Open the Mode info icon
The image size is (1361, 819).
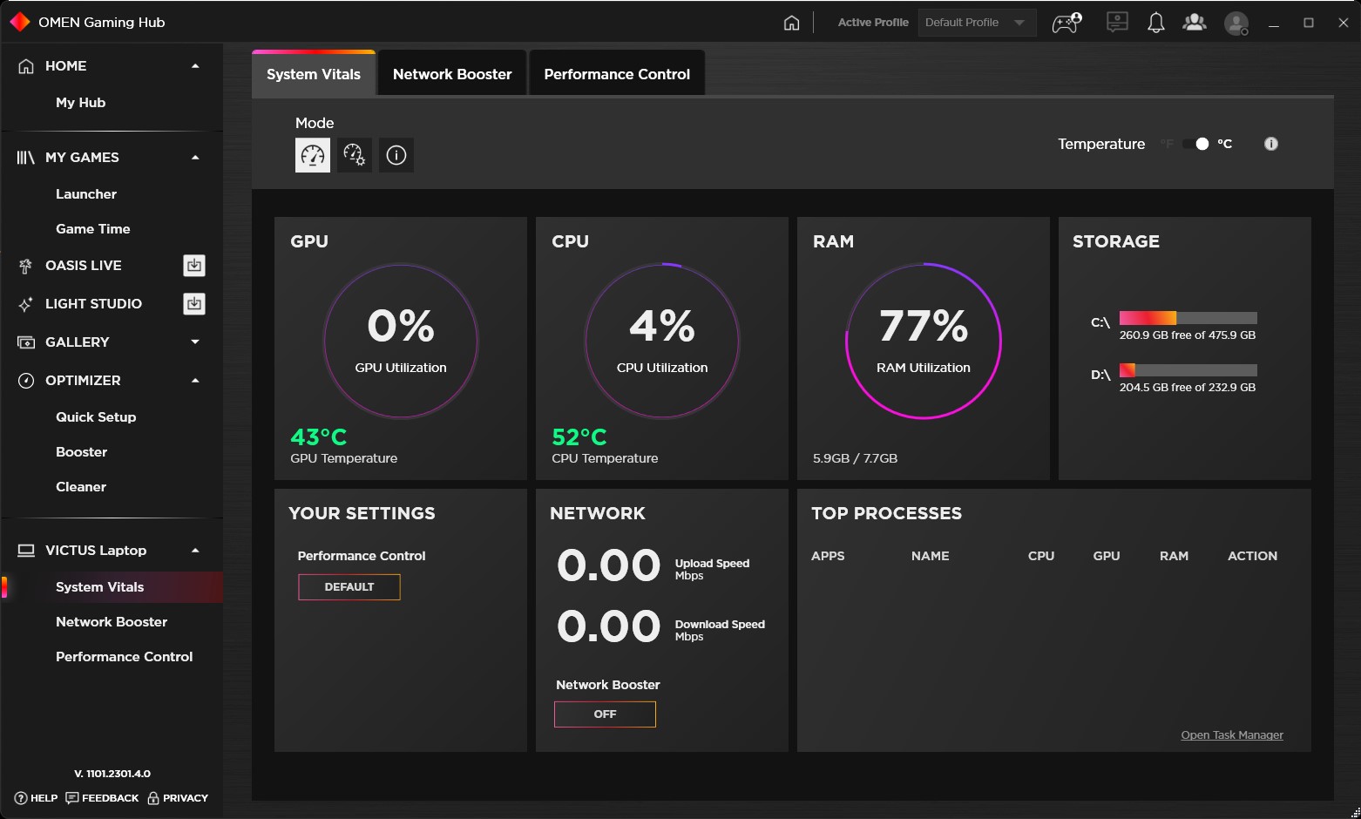396,155
